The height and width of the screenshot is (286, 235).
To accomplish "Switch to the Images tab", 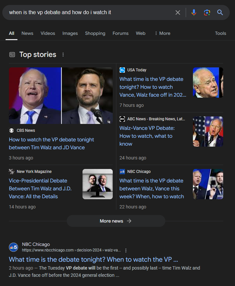I will [x=70, y=34].
